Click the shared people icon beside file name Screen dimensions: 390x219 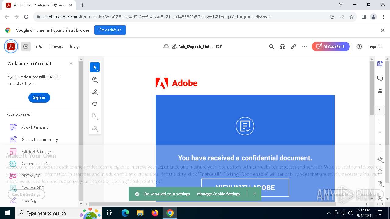(174, 47)
